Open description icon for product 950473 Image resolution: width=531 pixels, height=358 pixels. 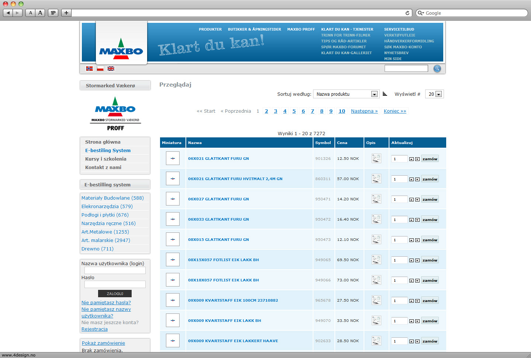(376, 239)
